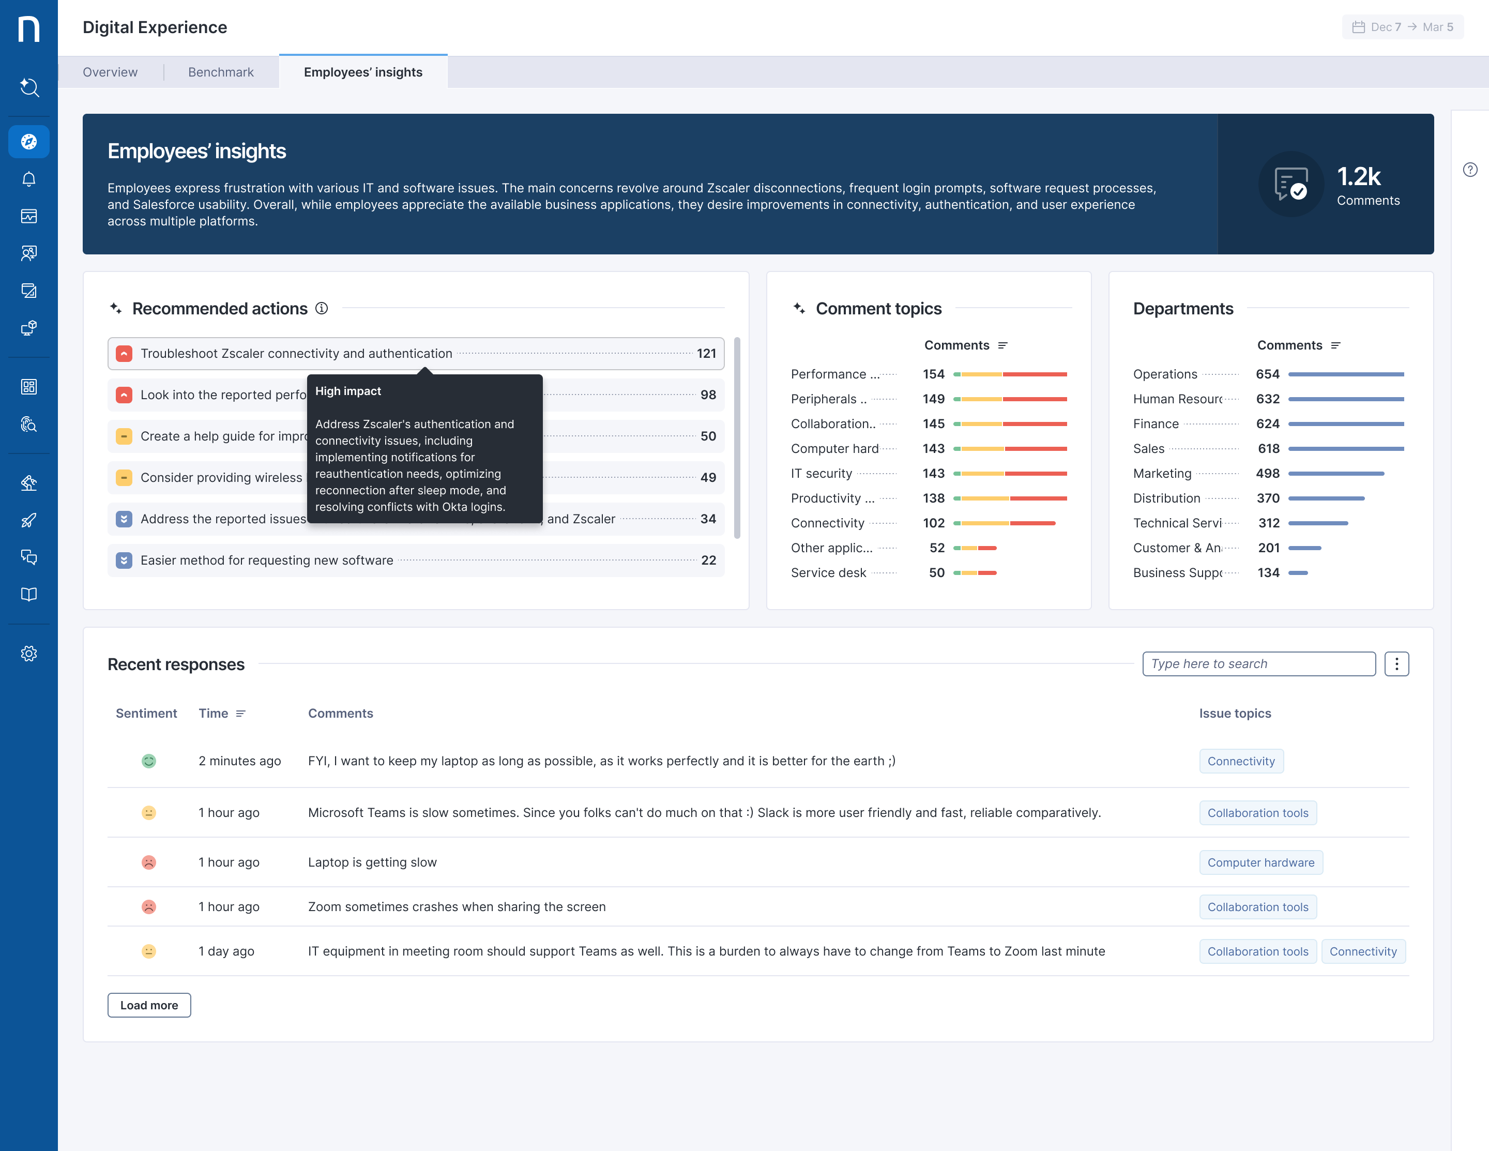Viewport: 1489px width, 1151px height.
Task: Click the settings gear icon in sidebar
Action: pos(28,653)
